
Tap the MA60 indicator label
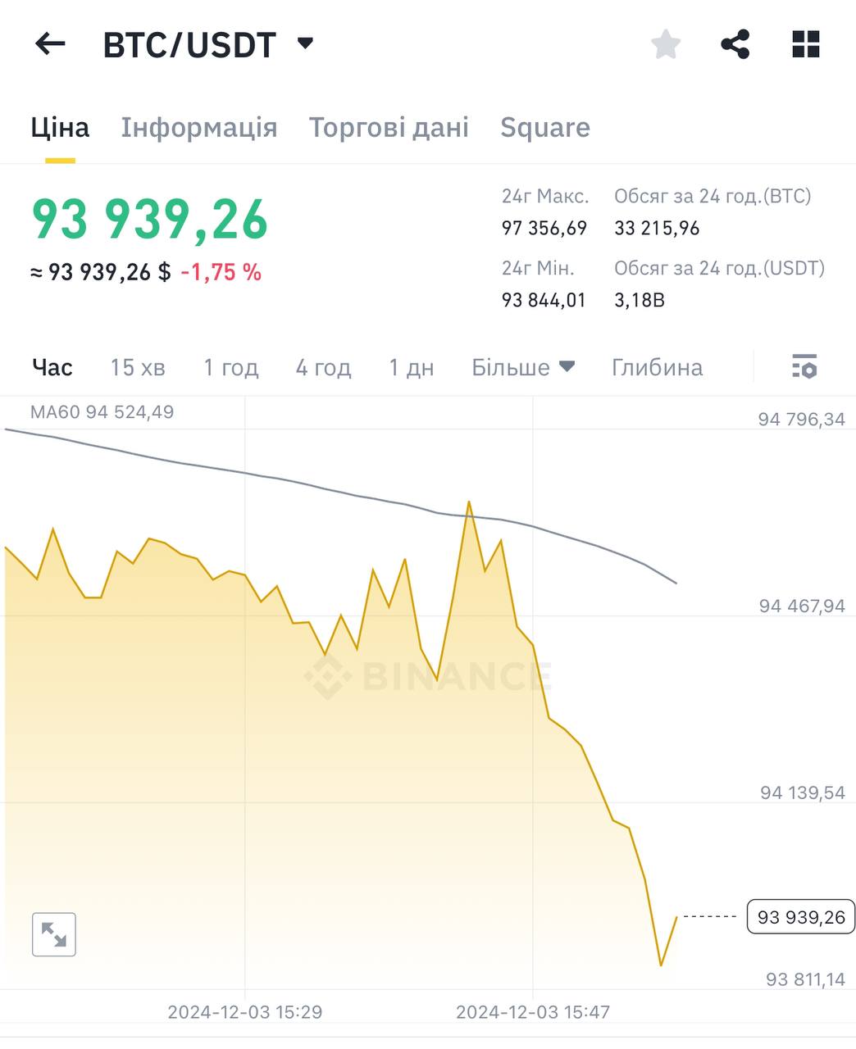tap(102, 412)
